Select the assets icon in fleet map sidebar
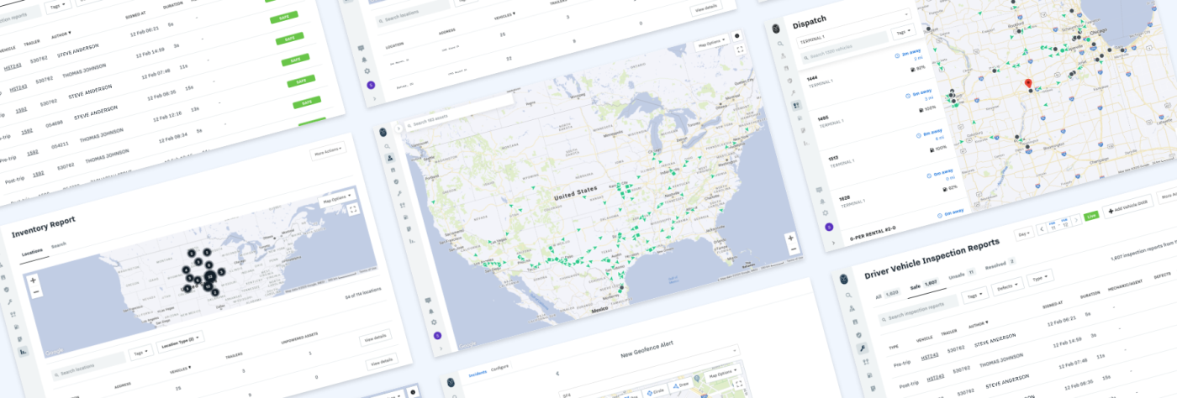Screen dimensions: 1177x398 (389, 158)
